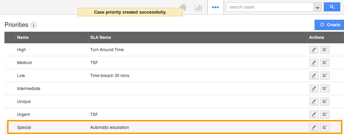The image size is (344, 135).
Task: Click the Name column header
Action: point(23,37)
